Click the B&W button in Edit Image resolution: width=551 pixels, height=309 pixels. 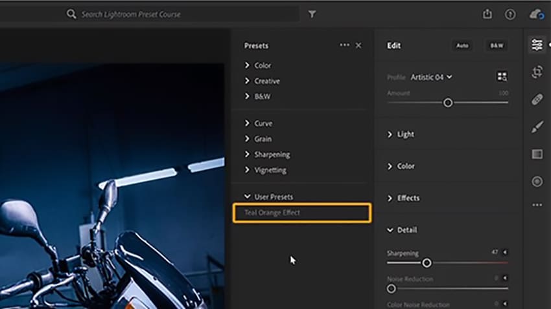coord(497,45)
